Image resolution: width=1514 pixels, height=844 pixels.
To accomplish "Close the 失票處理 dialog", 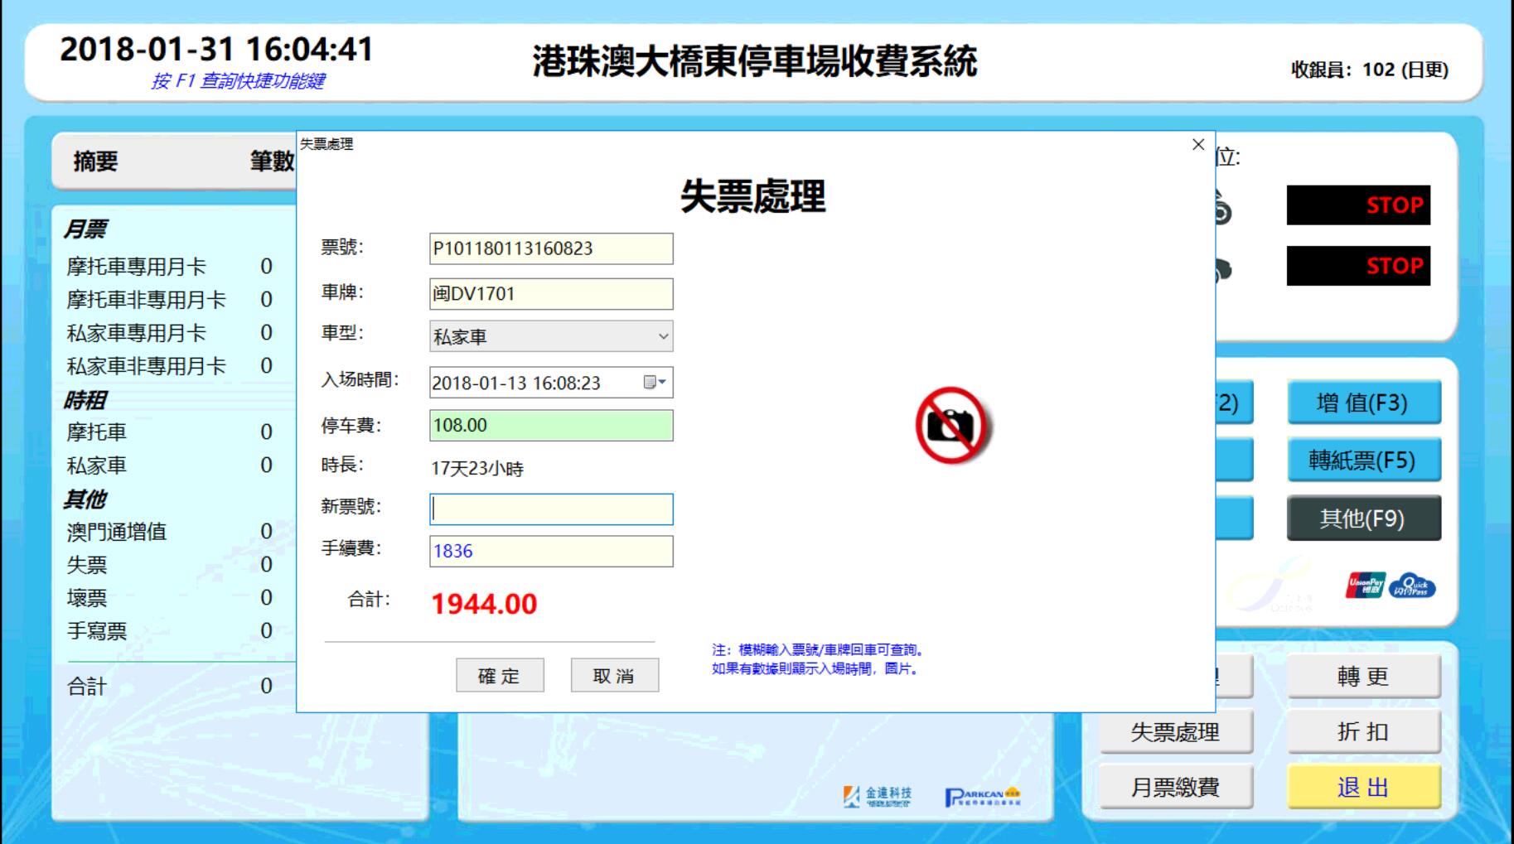I will point(1197,145).
